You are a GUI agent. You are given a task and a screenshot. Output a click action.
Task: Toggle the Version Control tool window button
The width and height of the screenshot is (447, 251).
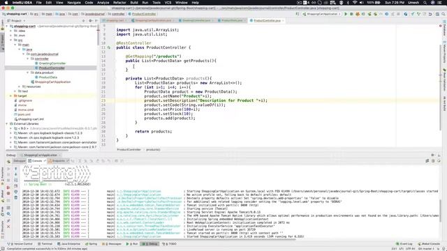point(20,244)
